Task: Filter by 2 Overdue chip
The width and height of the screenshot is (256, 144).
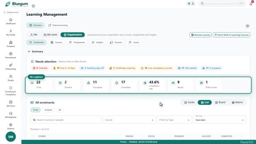Action: pyautogui.click(x=40, y=68)
